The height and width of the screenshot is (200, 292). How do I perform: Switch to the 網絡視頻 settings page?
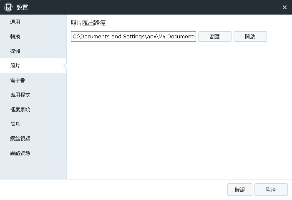(x=20, y=139)
